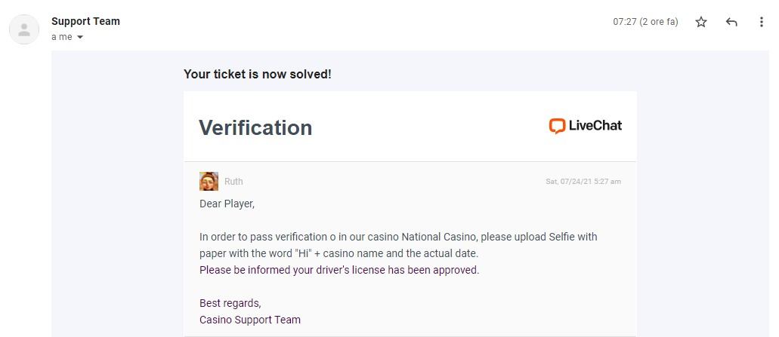Viewport: 779px width, 337px height.
Task: Expand recipient details arrow next to 'a me'
Action: coord(80,37)
